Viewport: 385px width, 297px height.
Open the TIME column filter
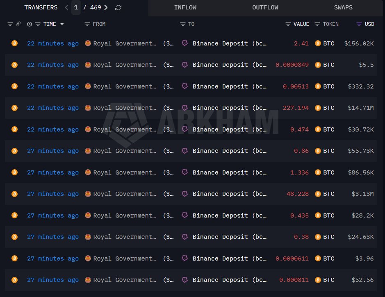coord(38,24)
